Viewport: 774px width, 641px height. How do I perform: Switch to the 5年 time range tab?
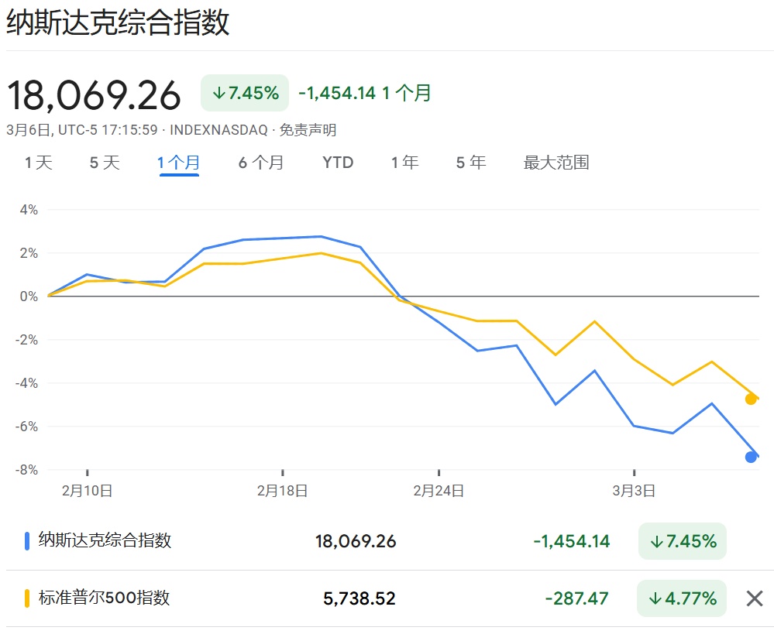[x=471, y=163]
